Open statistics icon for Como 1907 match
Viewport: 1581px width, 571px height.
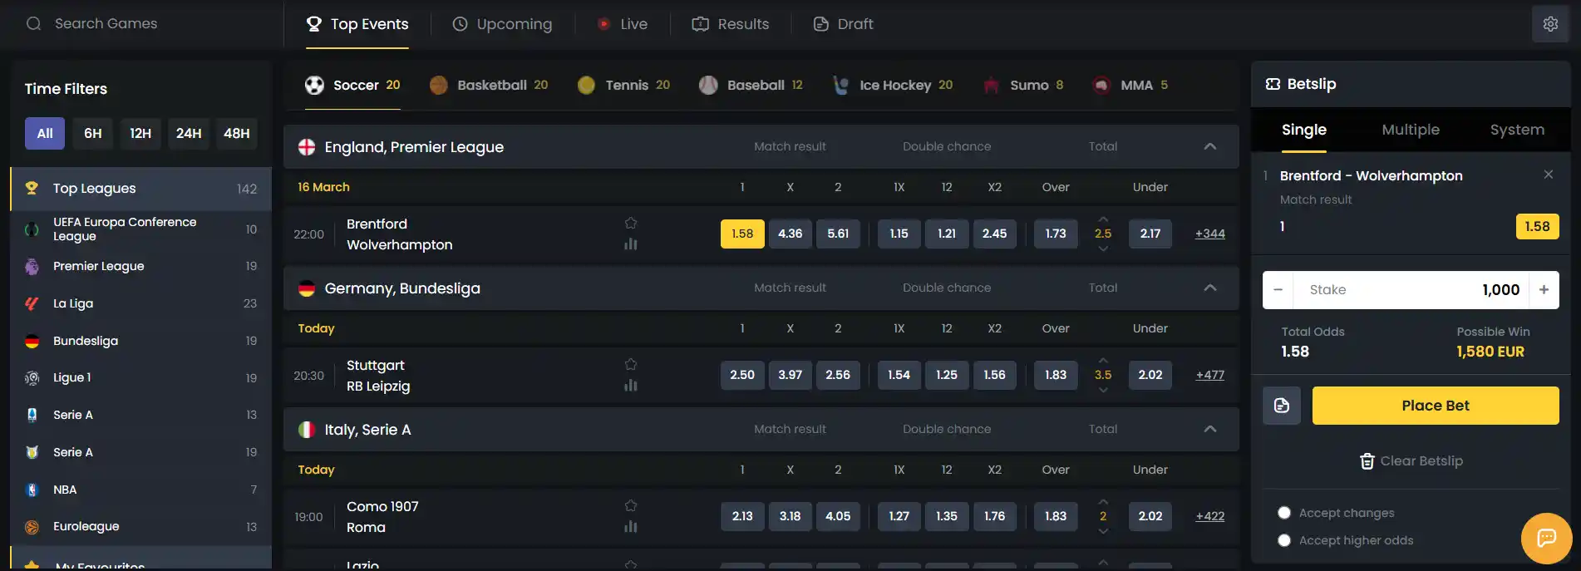(x=631, y=526)
